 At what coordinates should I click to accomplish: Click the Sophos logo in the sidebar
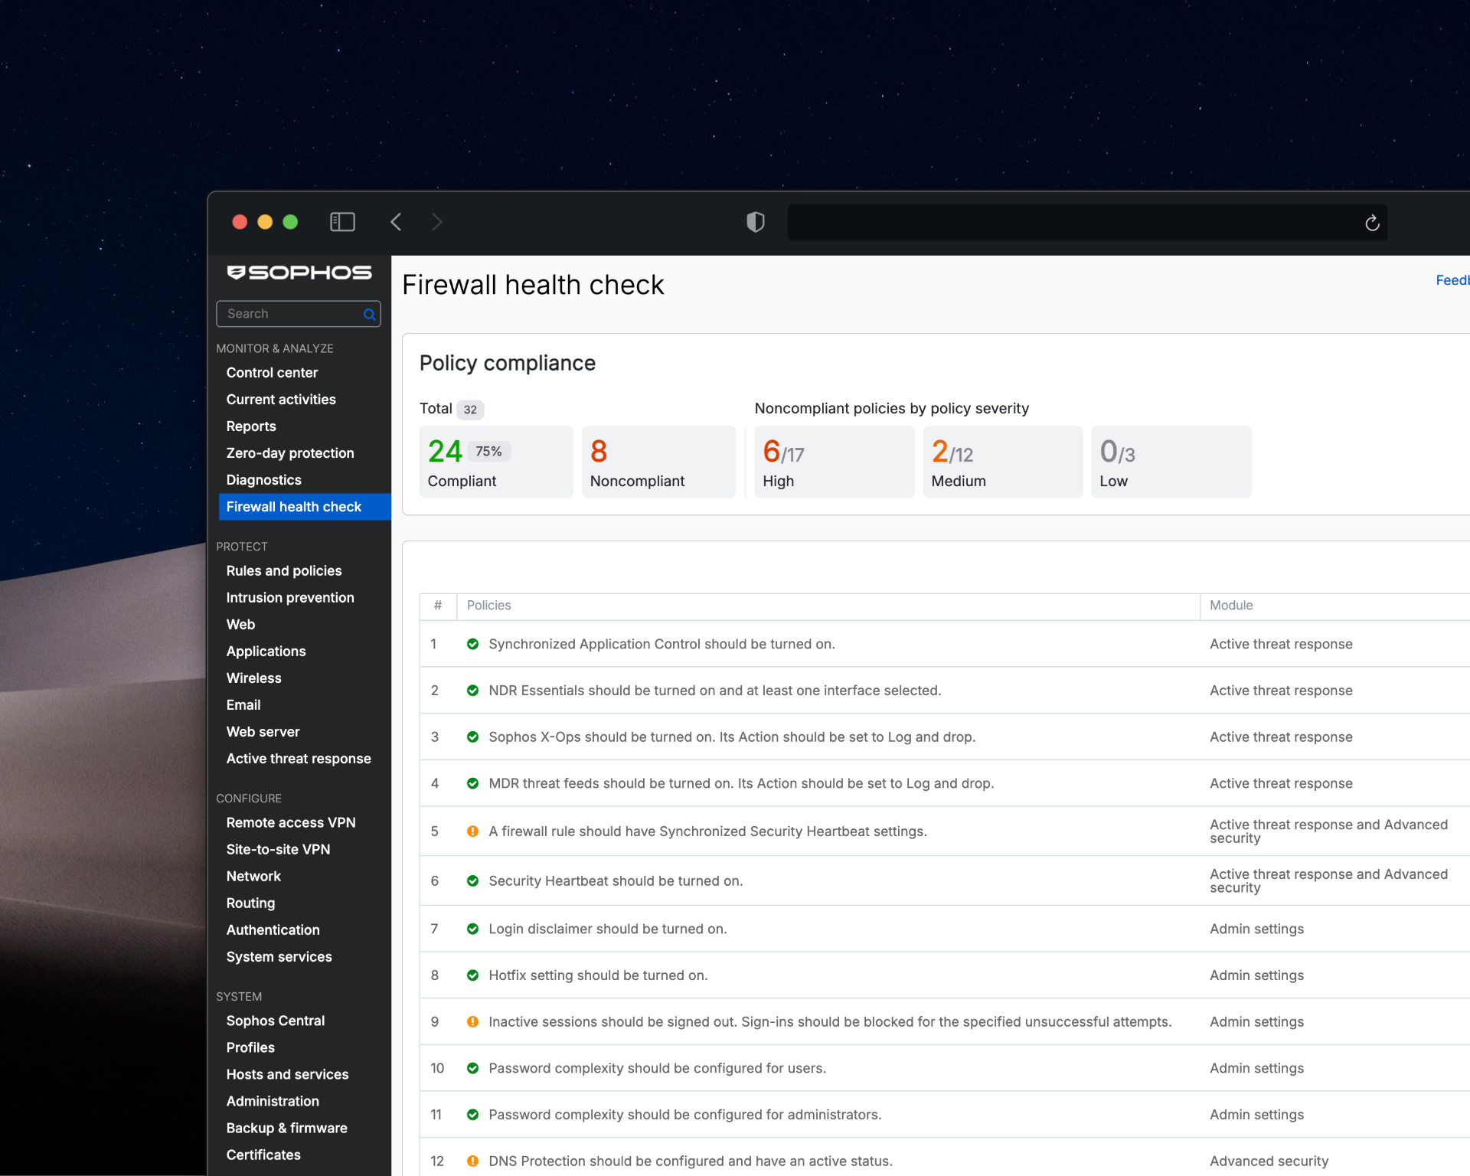[299, 273]
